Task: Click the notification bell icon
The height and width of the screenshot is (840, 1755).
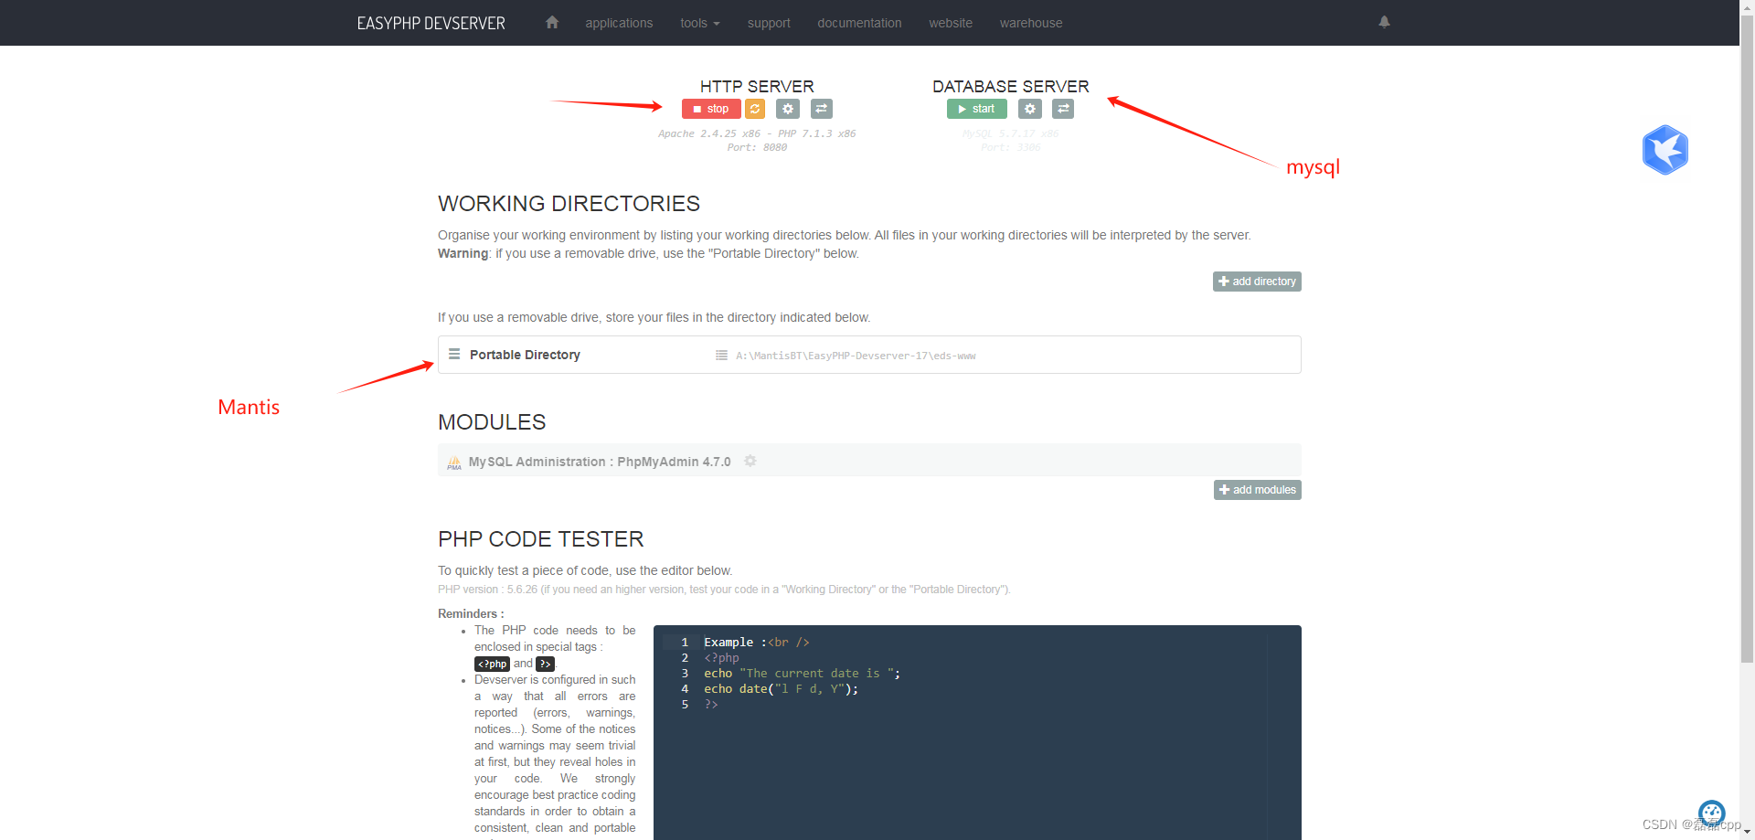Action: point(1384,22)
